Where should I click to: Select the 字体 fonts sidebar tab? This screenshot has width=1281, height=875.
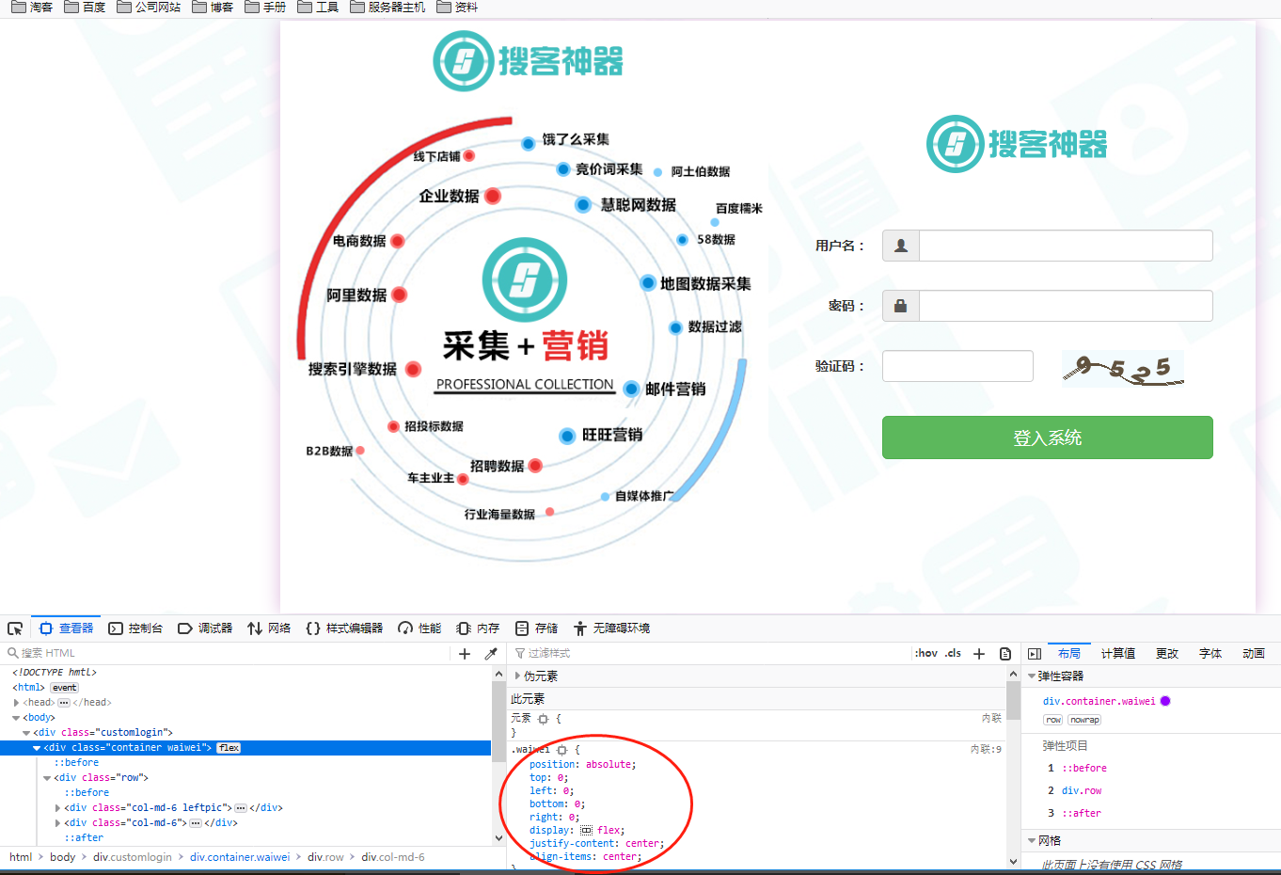(1210, 653)
